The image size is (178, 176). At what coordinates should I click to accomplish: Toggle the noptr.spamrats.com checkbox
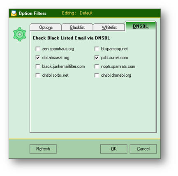point(97,66)
